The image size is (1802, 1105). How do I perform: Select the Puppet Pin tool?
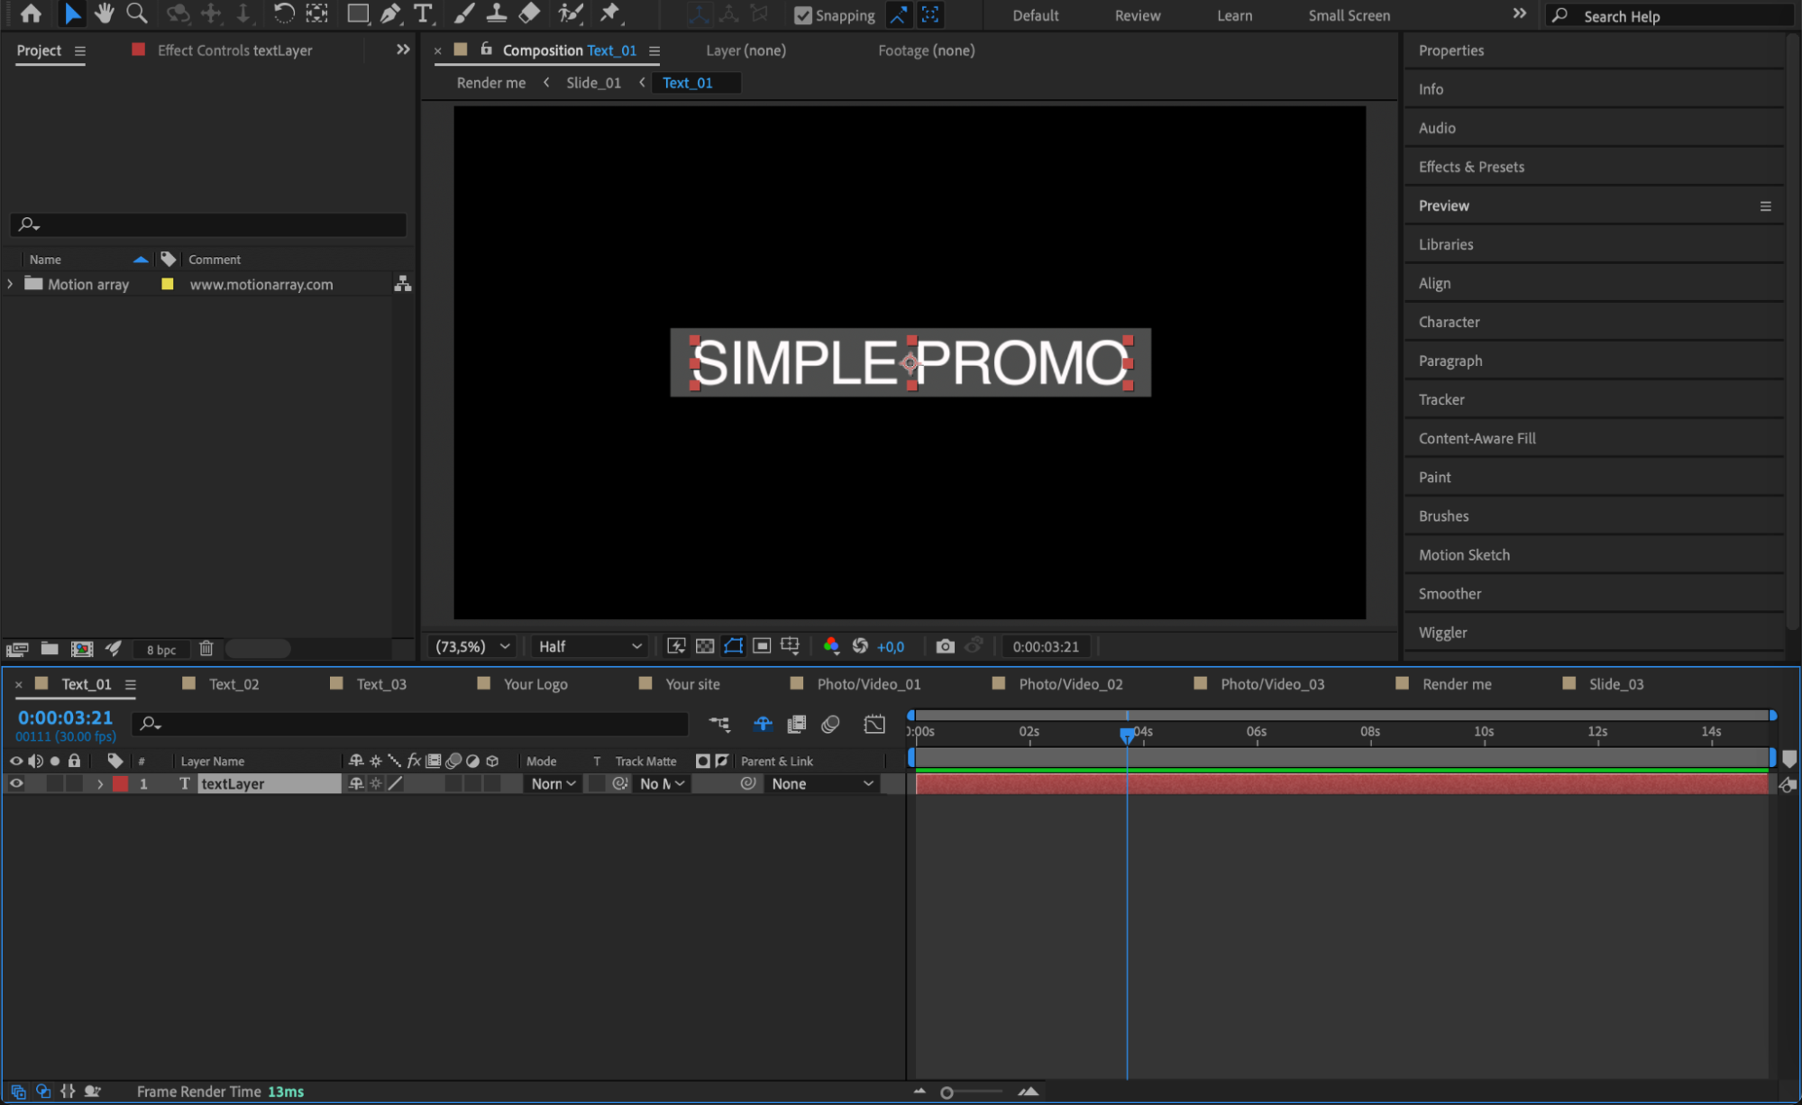pos(610,14)
